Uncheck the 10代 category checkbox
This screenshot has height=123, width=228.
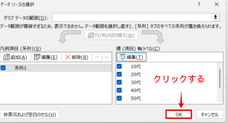[120, 66]
